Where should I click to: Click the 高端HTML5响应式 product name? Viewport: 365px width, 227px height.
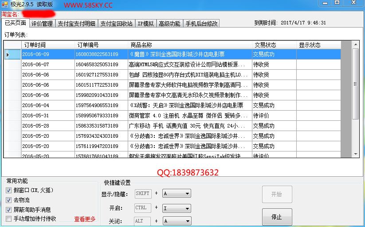pyautogui.click(x=190, y=64)
